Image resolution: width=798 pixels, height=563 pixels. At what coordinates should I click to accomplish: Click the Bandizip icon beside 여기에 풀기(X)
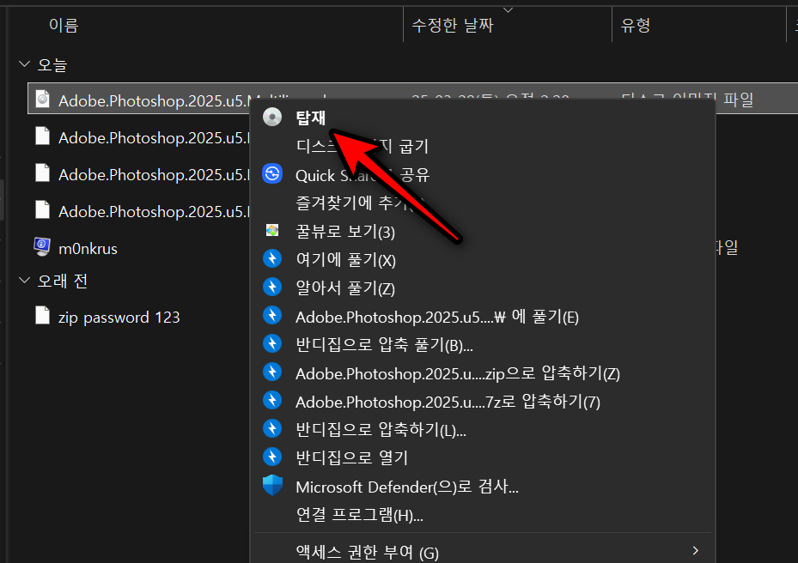pyautogui.click(x=272, y=259)
